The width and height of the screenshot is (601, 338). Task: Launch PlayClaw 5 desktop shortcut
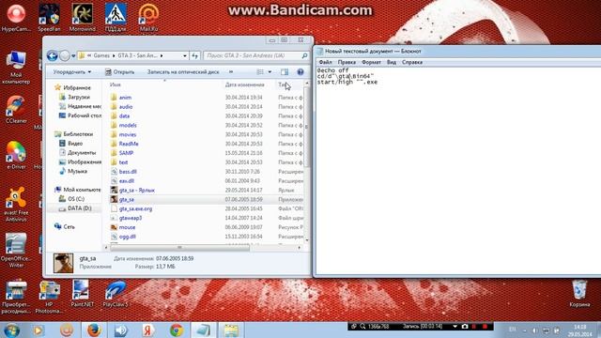click(115, 293)
